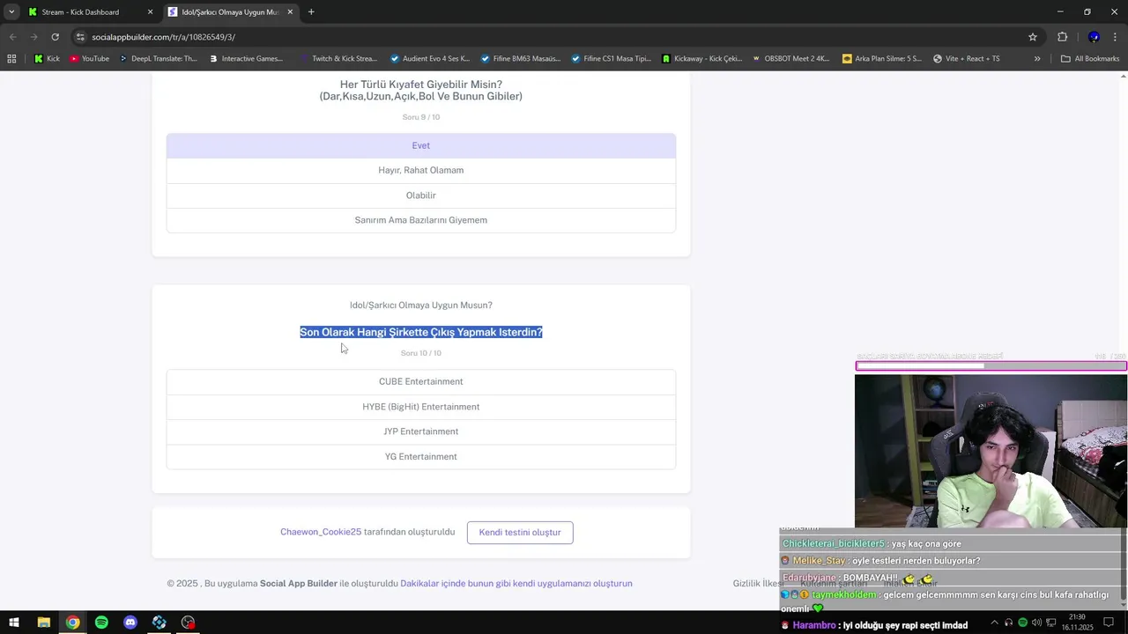The image size is (1128, 634).
Task: Open Gizlilik İlkesi link
Action: tap(759, 583)
